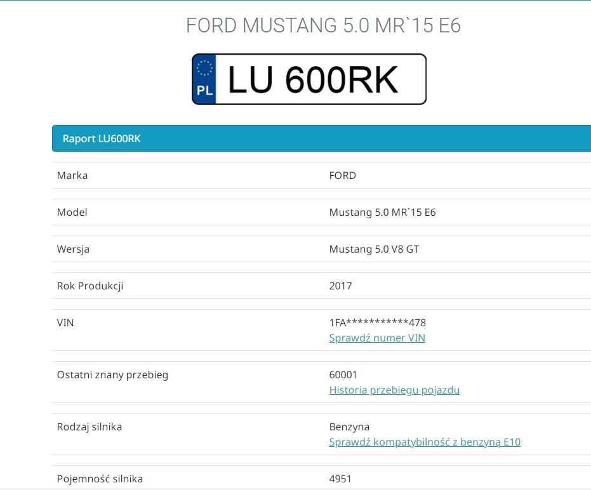Click the 'Marka' row label
The height and width of the screenshot is (490, 591).
(72, 175)
